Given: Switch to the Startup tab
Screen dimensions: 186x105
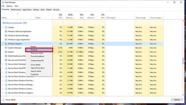Looking at the screenshot, I should tap(36, 10).
